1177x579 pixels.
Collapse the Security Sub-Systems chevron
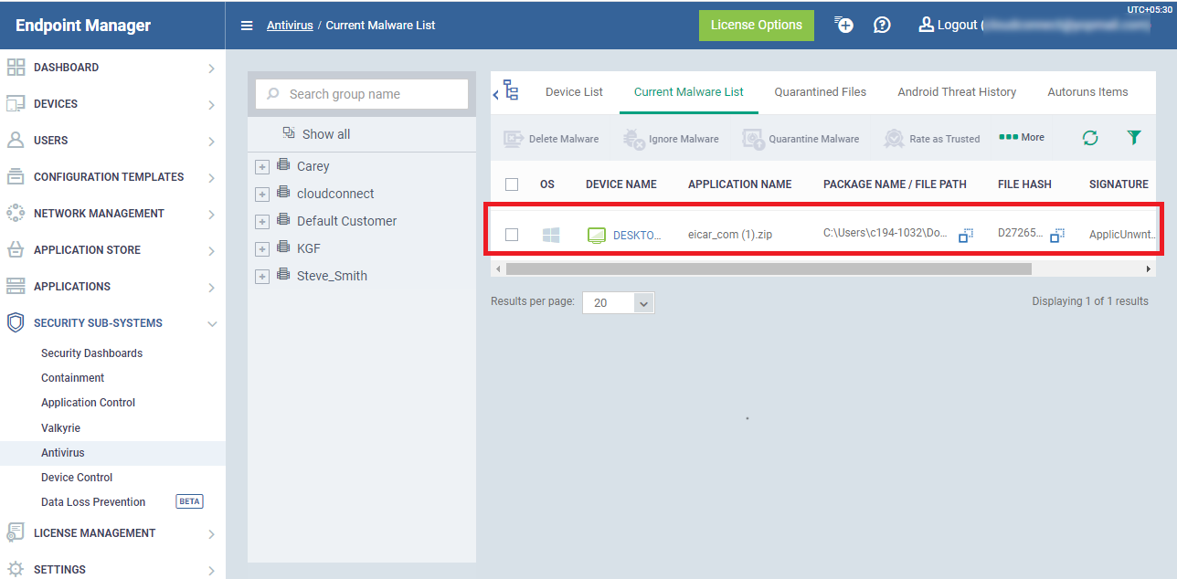pyautogui.click(x=211, y=324)
